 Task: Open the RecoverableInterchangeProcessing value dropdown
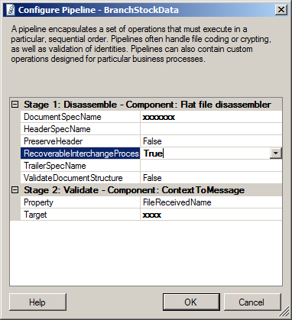pyautogui.click(x=276, y=154)
